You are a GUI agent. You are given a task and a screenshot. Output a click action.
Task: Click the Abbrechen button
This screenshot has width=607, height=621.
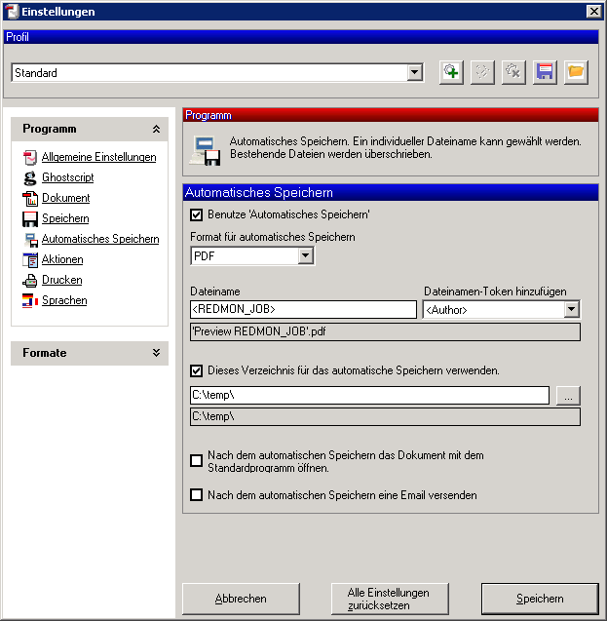point(241,599)
